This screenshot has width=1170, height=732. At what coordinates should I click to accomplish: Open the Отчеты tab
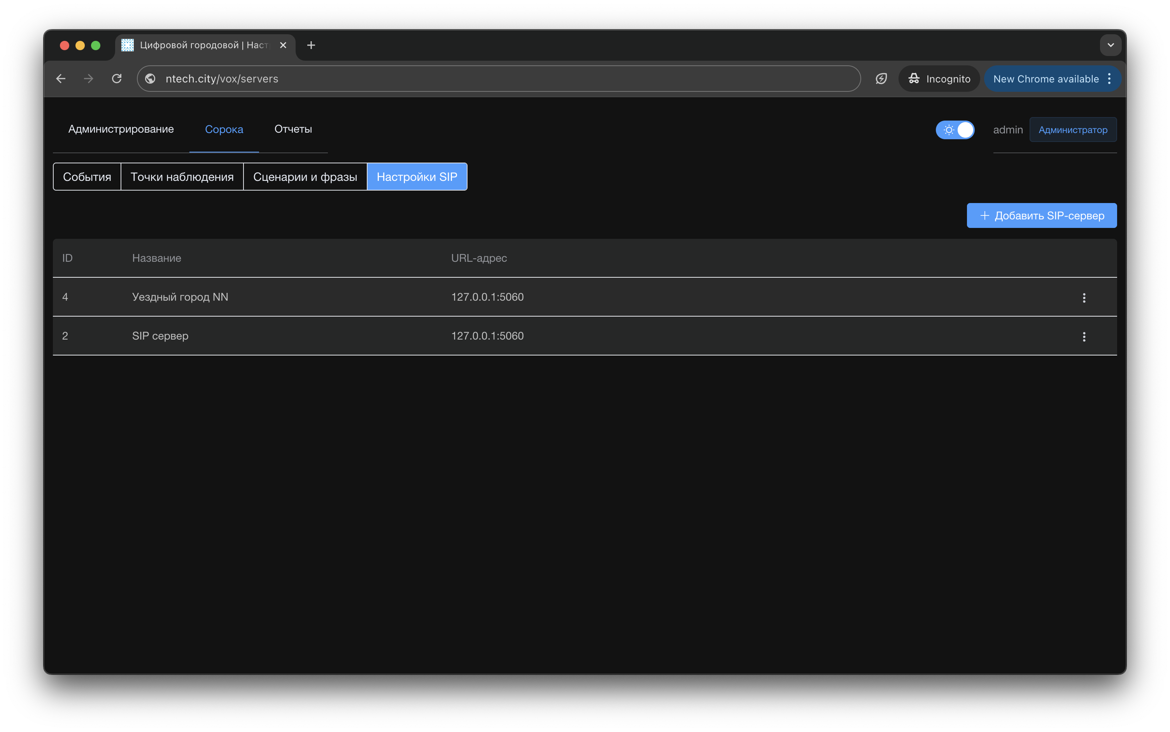click(293, 129)
